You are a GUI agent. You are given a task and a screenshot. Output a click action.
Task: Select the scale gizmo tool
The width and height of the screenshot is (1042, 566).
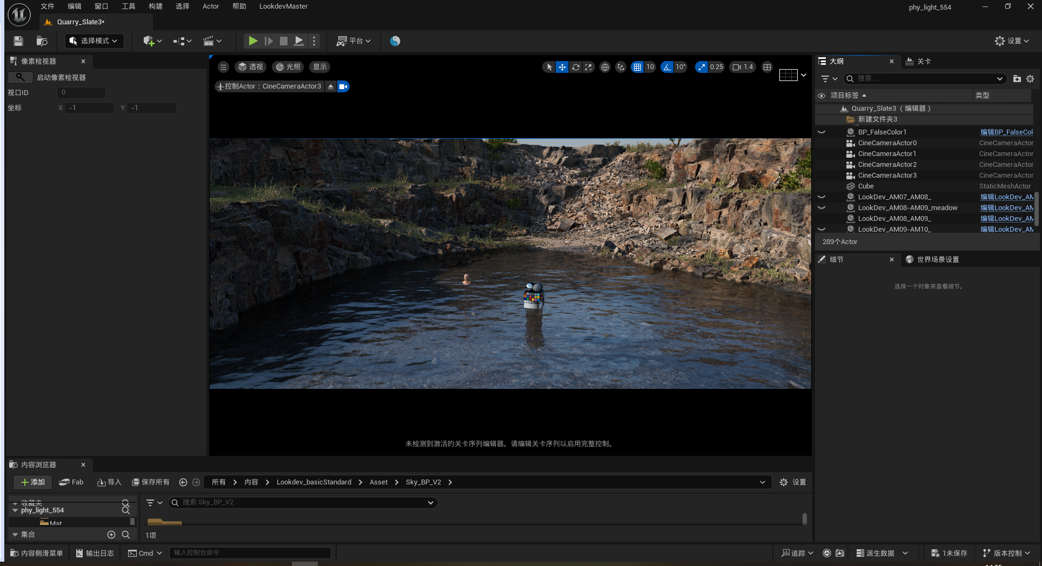(x=589, y=67)
